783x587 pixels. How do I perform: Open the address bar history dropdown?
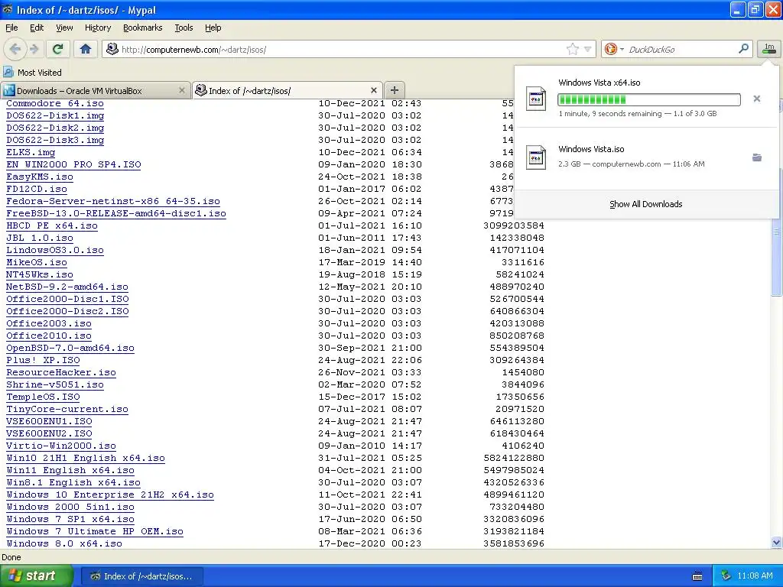coord(588,49)
